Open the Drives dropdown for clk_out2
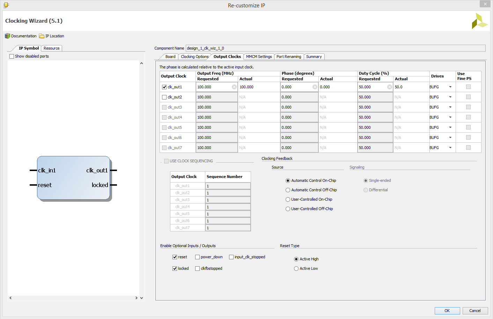Screen dimensions: 493x319 pos(450,97)
